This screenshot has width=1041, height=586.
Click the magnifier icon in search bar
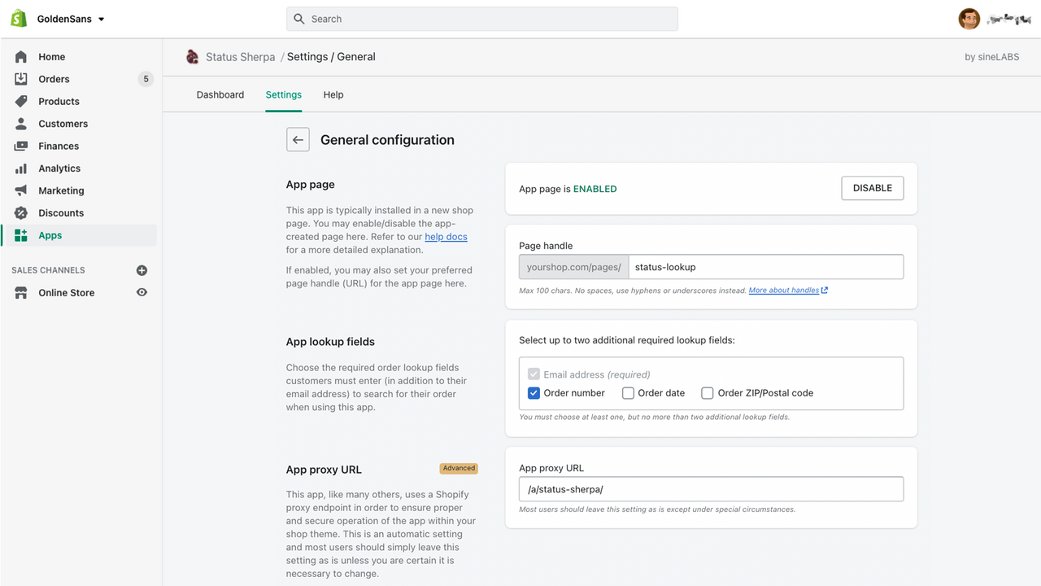pos(299,19)
